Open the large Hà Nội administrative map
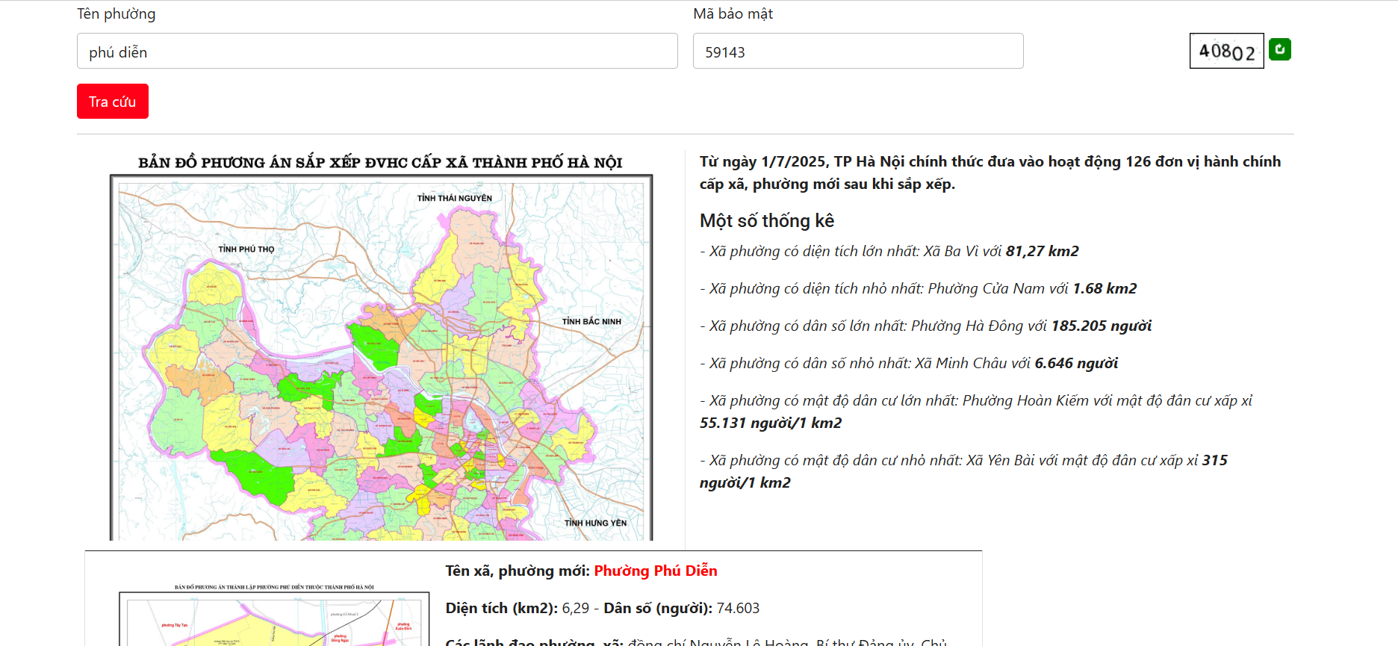 click(x=381, y=358)
